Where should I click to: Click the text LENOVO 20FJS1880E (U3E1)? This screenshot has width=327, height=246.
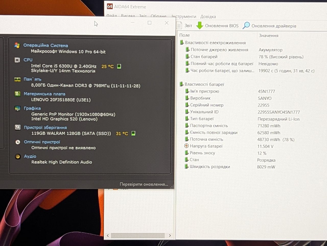point(61,100)
